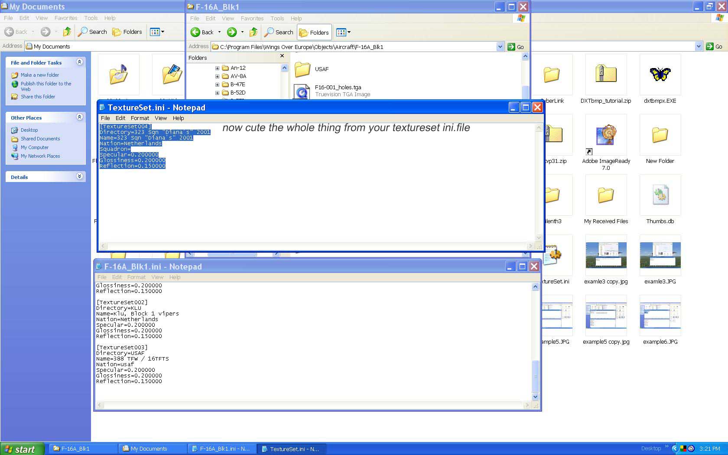Viewport: 728px width, 455px height.
Task: Open View menu in TextureSet.ini Notepad
Action: point(161,118)
